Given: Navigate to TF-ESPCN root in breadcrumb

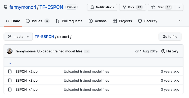Looking at the screenshot, I should tap(44, 37).
